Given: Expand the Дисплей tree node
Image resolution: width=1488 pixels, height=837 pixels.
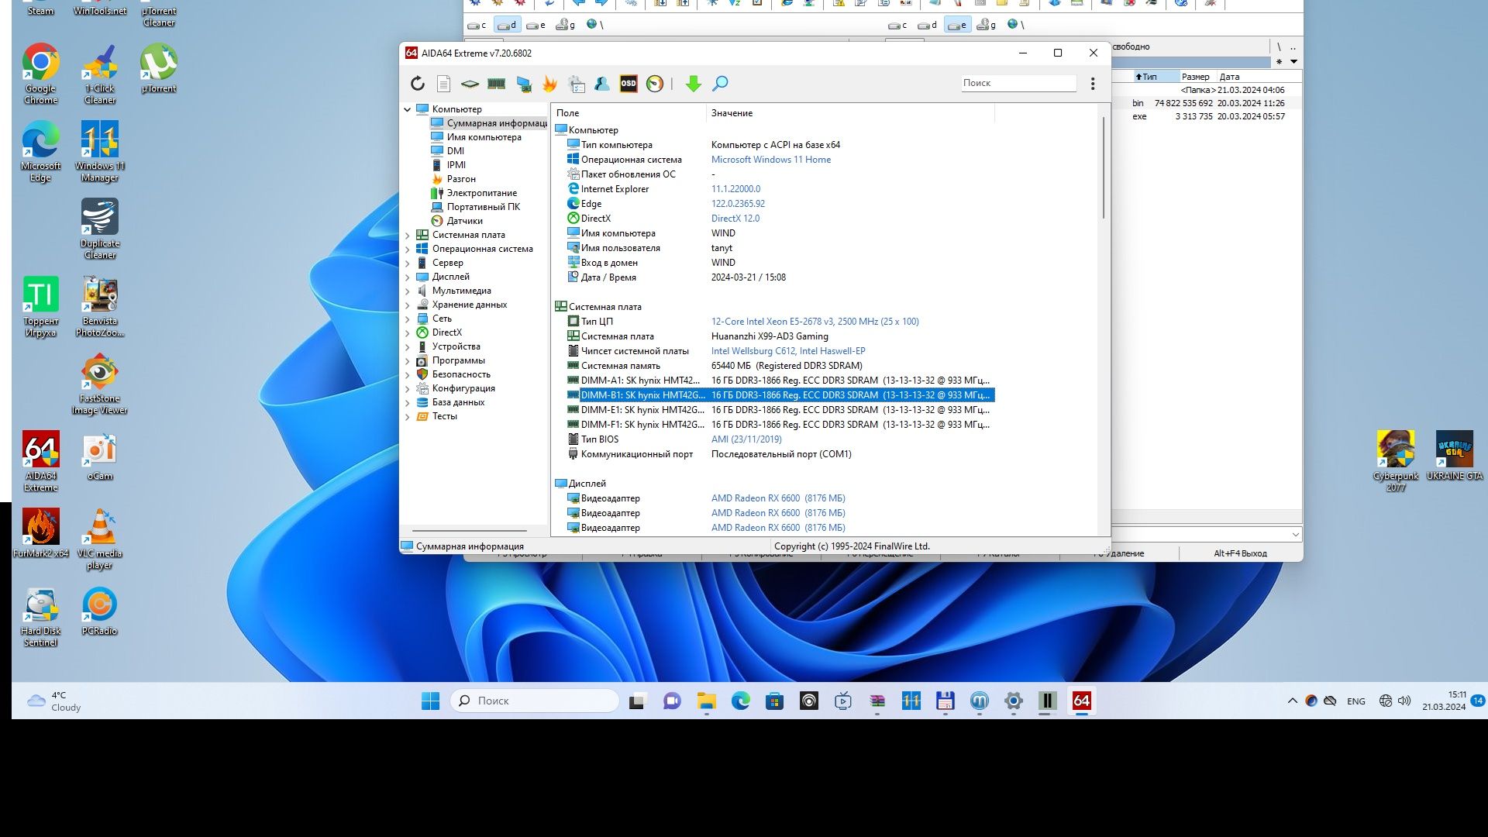Looking at the screenshot, I should pyautogui.click(x=408, y=277).
